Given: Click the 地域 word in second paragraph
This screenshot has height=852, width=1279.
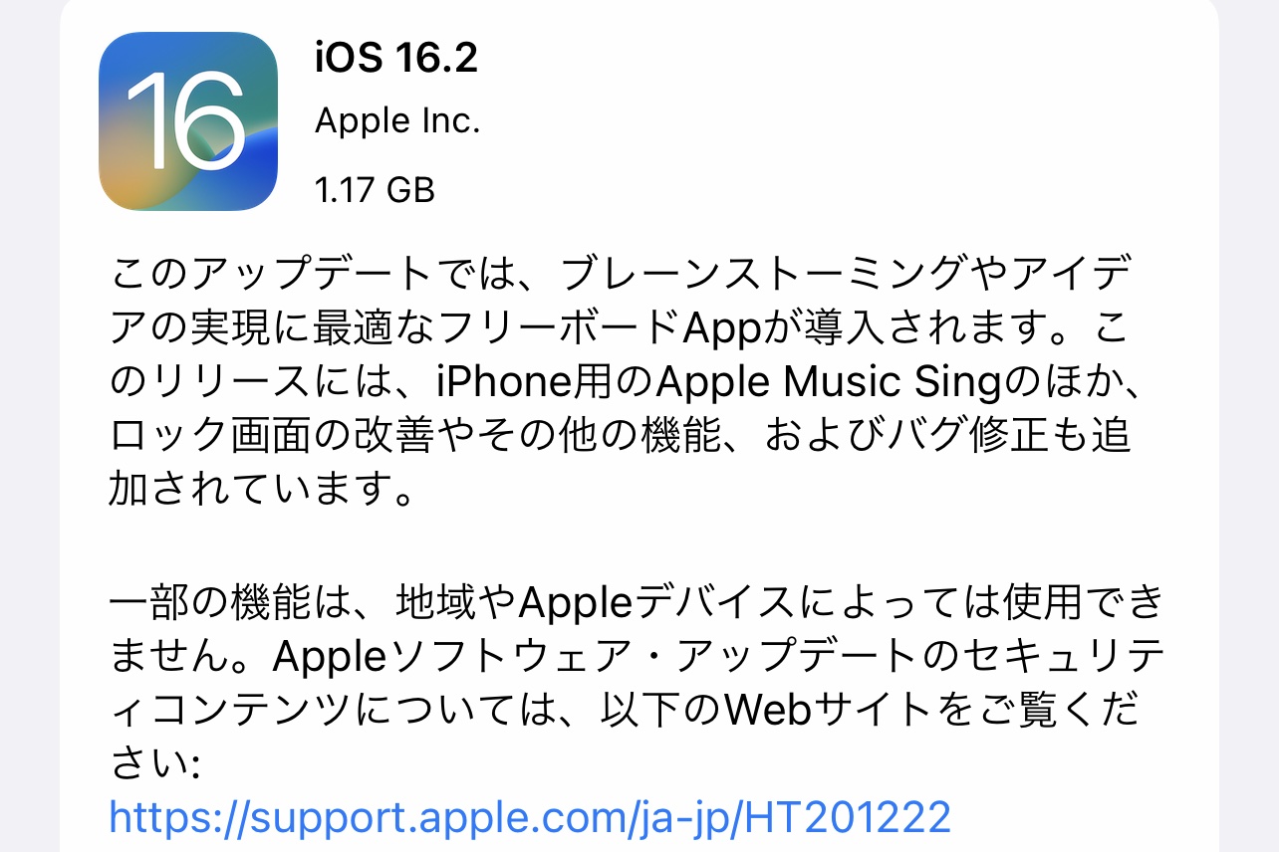Looking at the screenshot, I should [x=435, y=601].
